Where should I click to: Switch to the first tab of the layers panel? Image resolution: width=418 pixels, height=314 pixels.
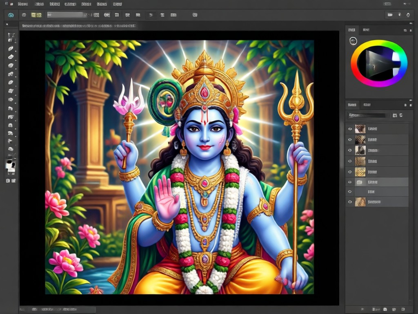tap(352, 105)
